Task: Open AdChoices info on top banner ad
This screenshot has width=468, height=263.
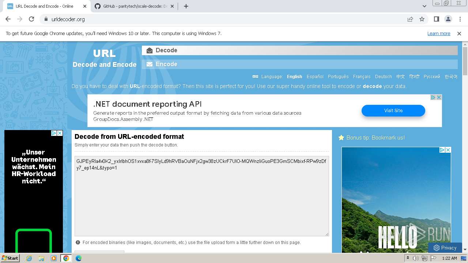Action: 433,97
